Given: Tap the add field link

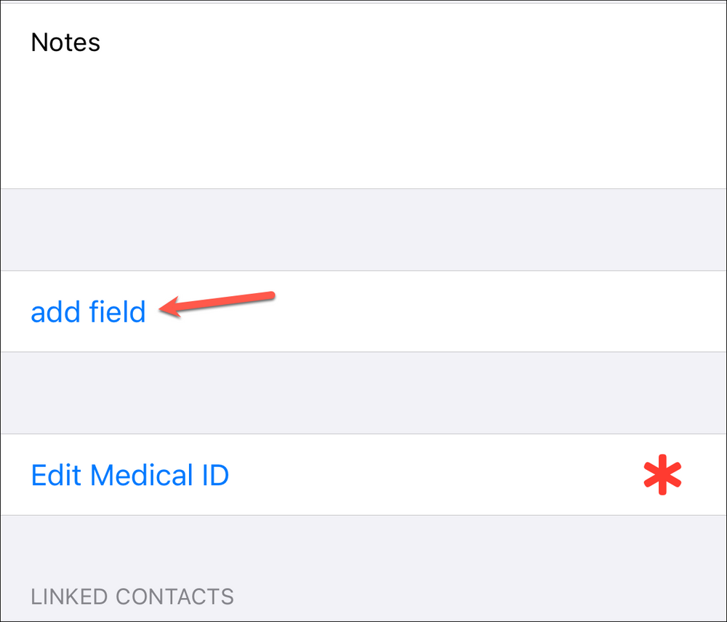Looking at the screenshot, I should point(88,311).
